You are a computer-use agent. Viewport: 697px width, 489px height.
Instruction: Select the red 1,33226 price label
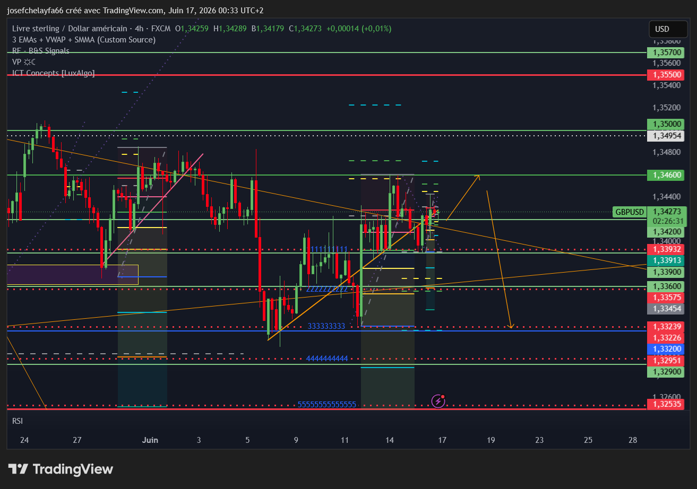(x=665, y=338)
